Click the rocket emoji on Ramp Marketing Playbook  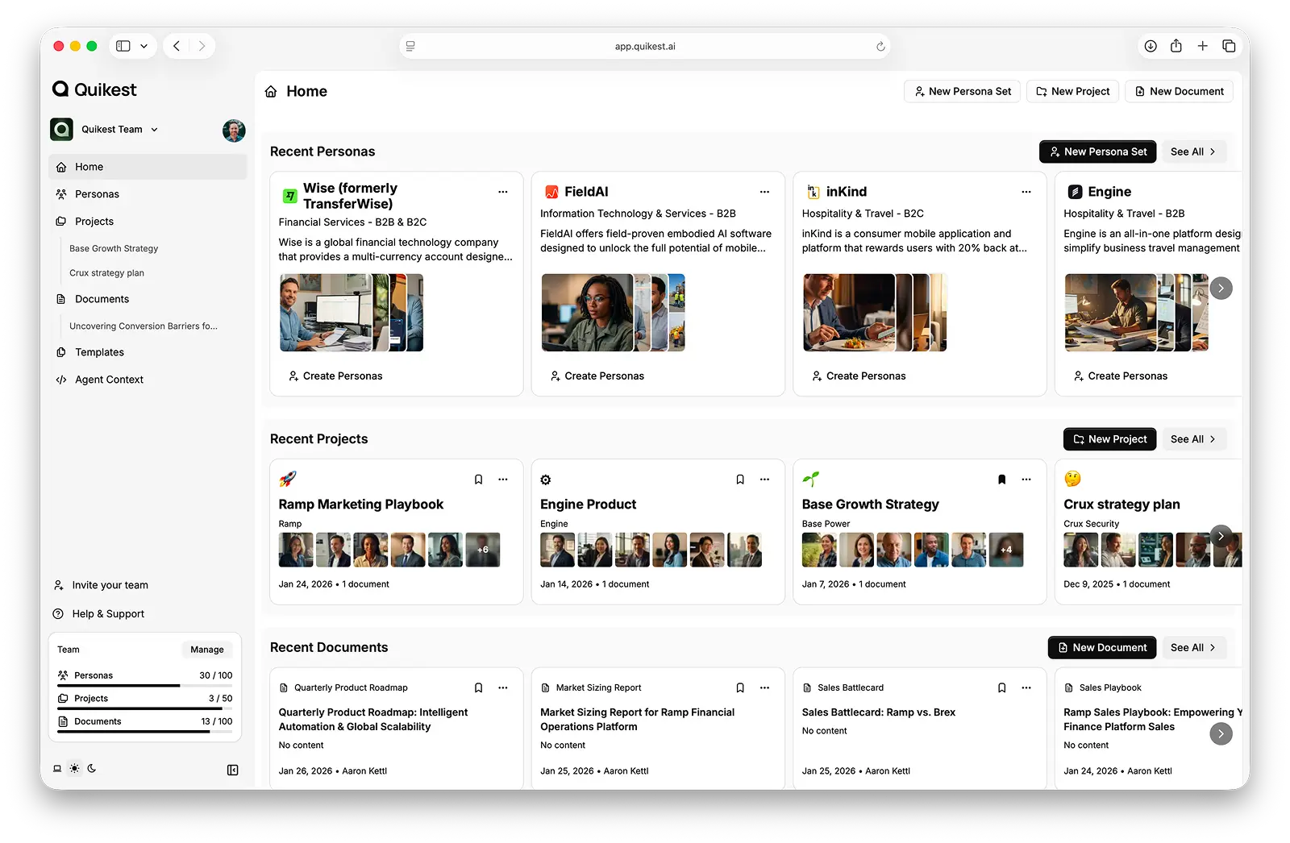pos(287,479)
